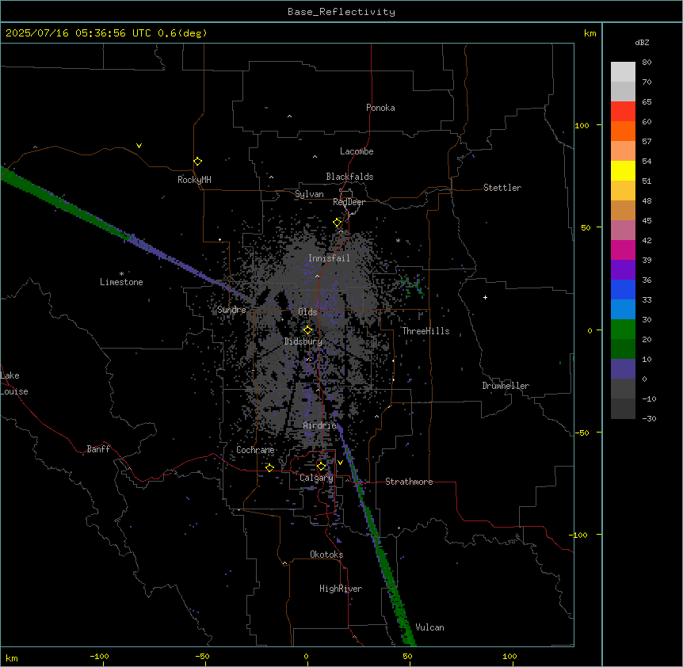Select the Strathmore label

click(x=409, y=482)
